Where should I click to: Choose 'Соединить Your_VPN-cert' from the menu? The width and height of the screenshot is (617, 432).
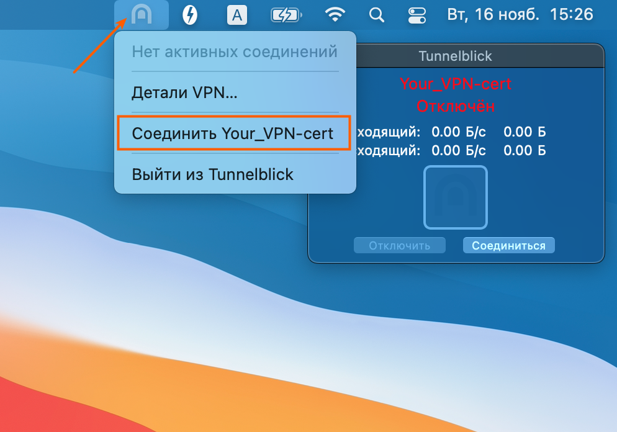coord(233,133)
